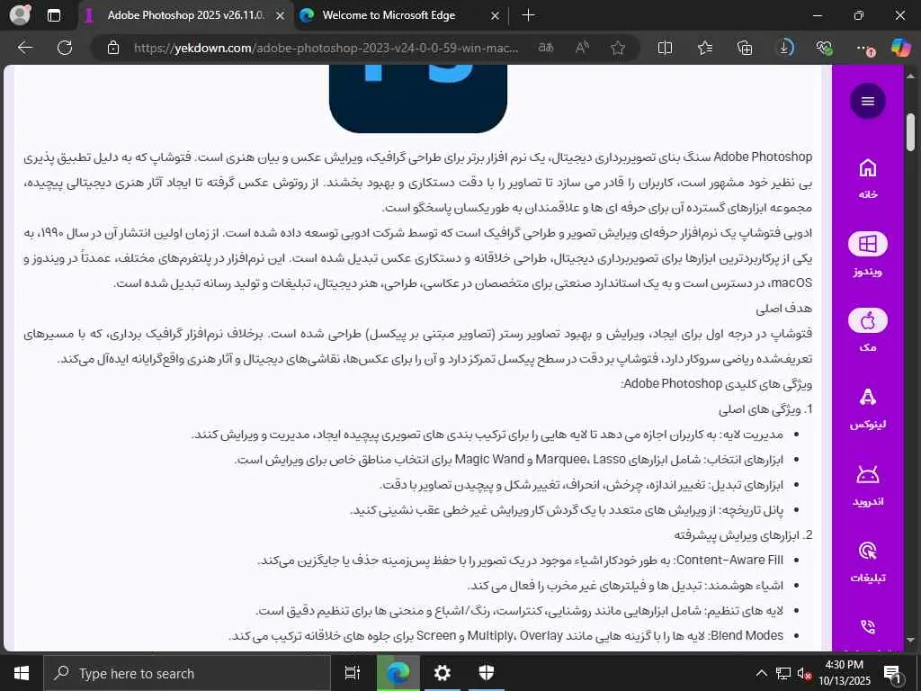Click the browser profile avatar
The height and width of the screenshot is (691, 921).
21,14
